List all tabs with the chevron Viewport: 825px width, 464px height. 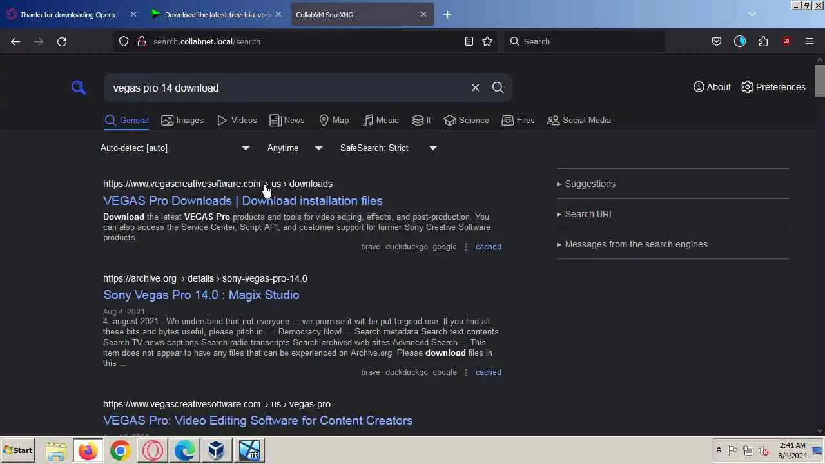point(752,14)
